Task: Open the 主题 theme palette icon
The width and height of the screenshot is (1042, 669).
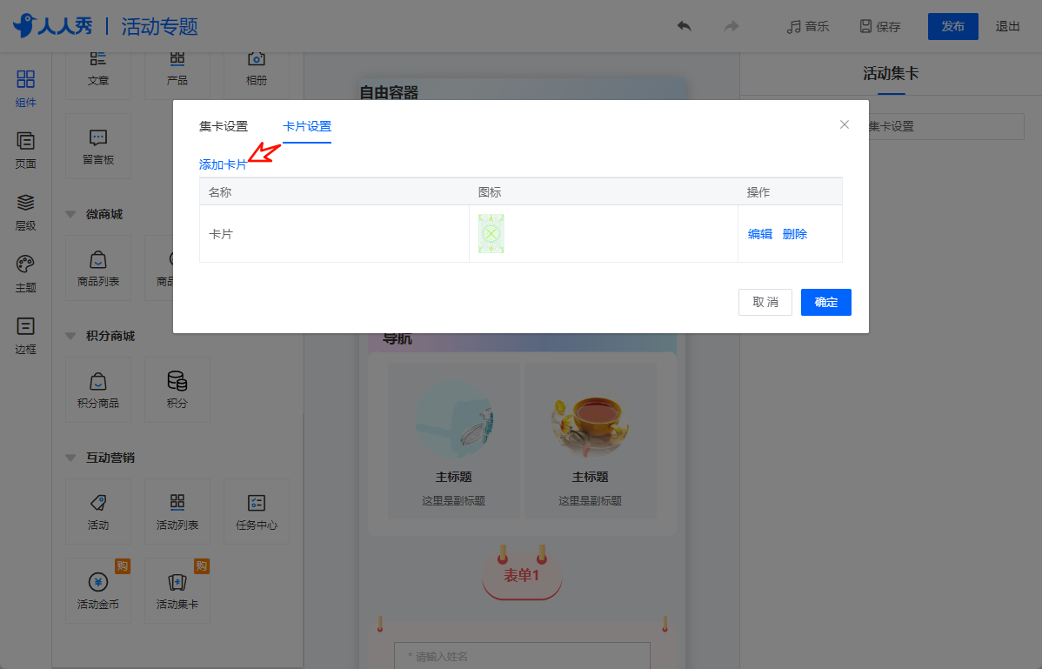Action: [x=25, y=274]
